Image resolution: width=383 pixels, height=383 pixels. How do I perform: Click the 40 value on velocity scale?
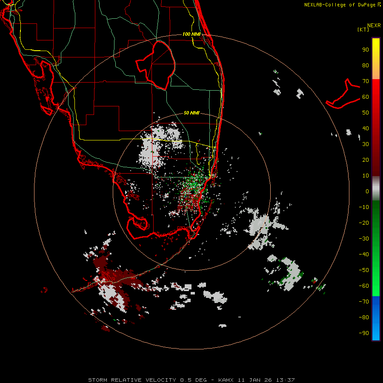click(x=366, y=129)
